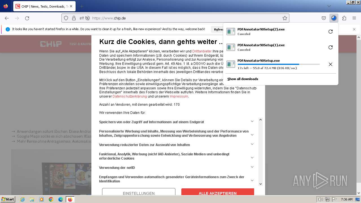Click the download progress bar
This screenshot has width=361, height=203.
pyautogui.click(x=279, y=64)
